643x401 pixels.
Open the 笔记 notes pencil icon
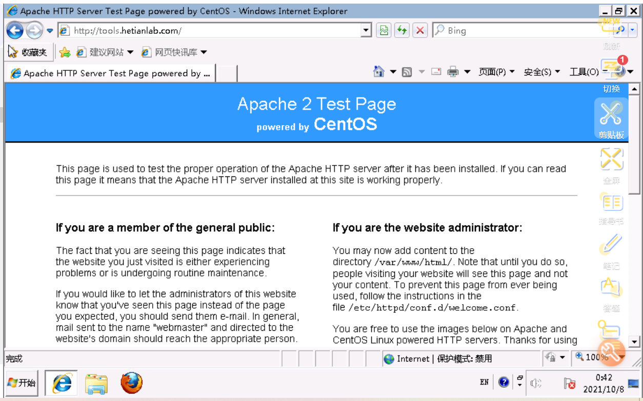coord(611,251)
